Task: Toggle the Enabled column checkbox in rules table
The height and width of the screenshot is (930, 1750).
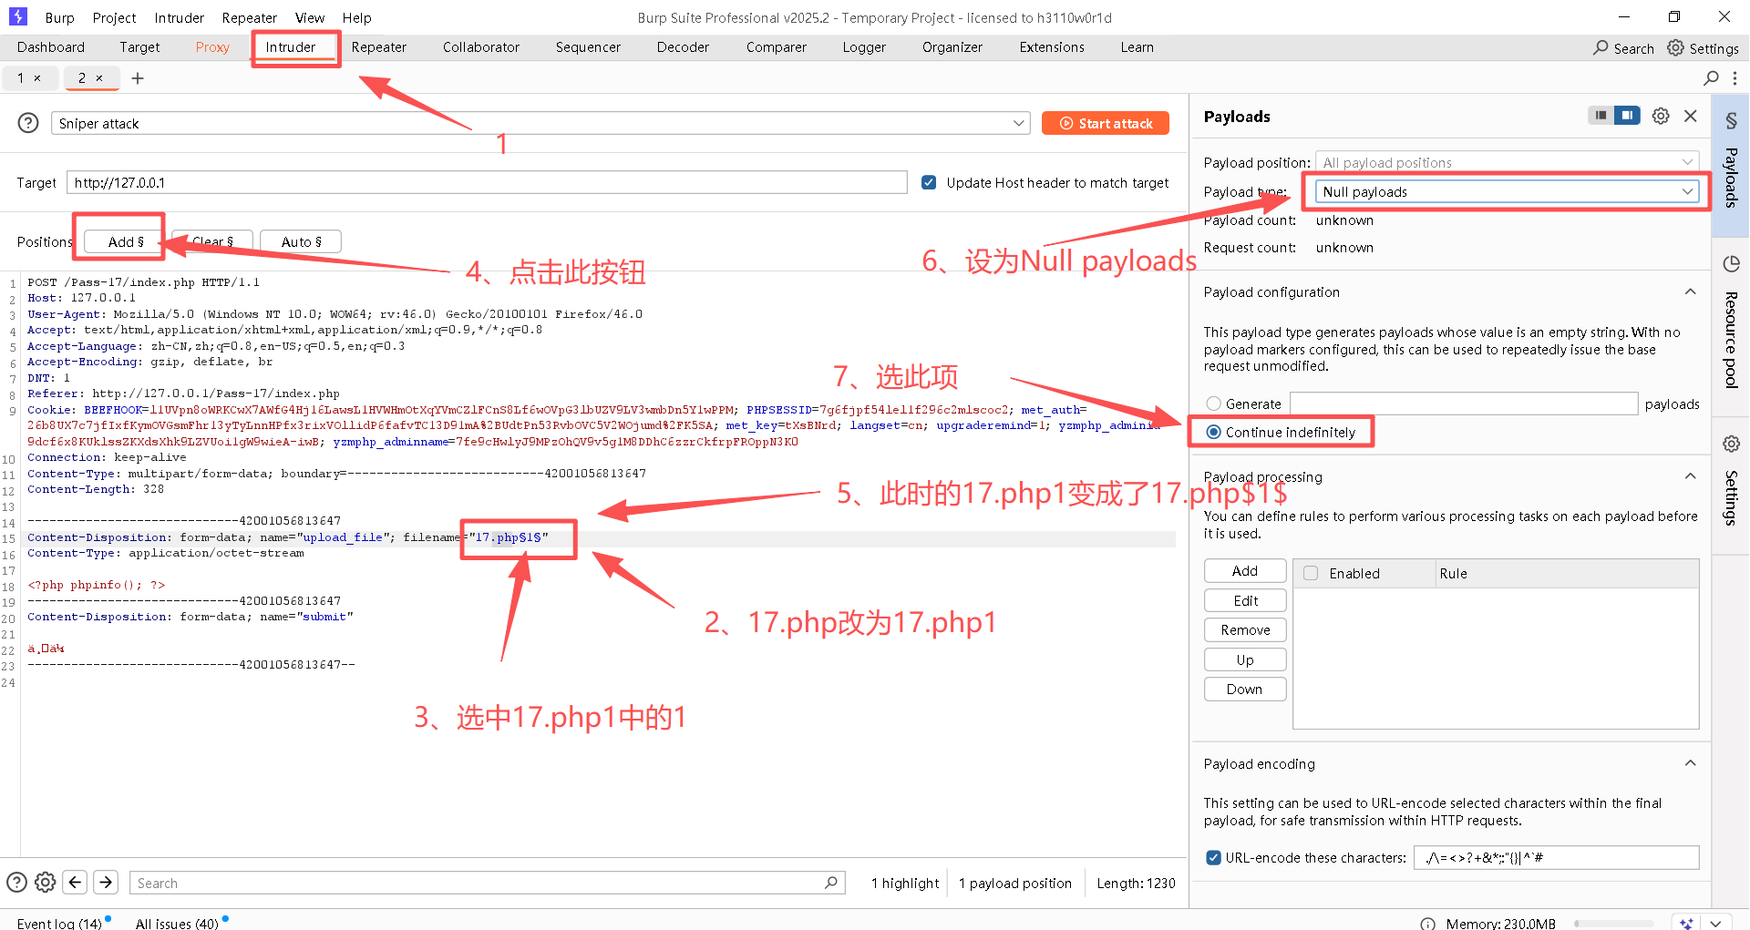Action: [1311, 573]
